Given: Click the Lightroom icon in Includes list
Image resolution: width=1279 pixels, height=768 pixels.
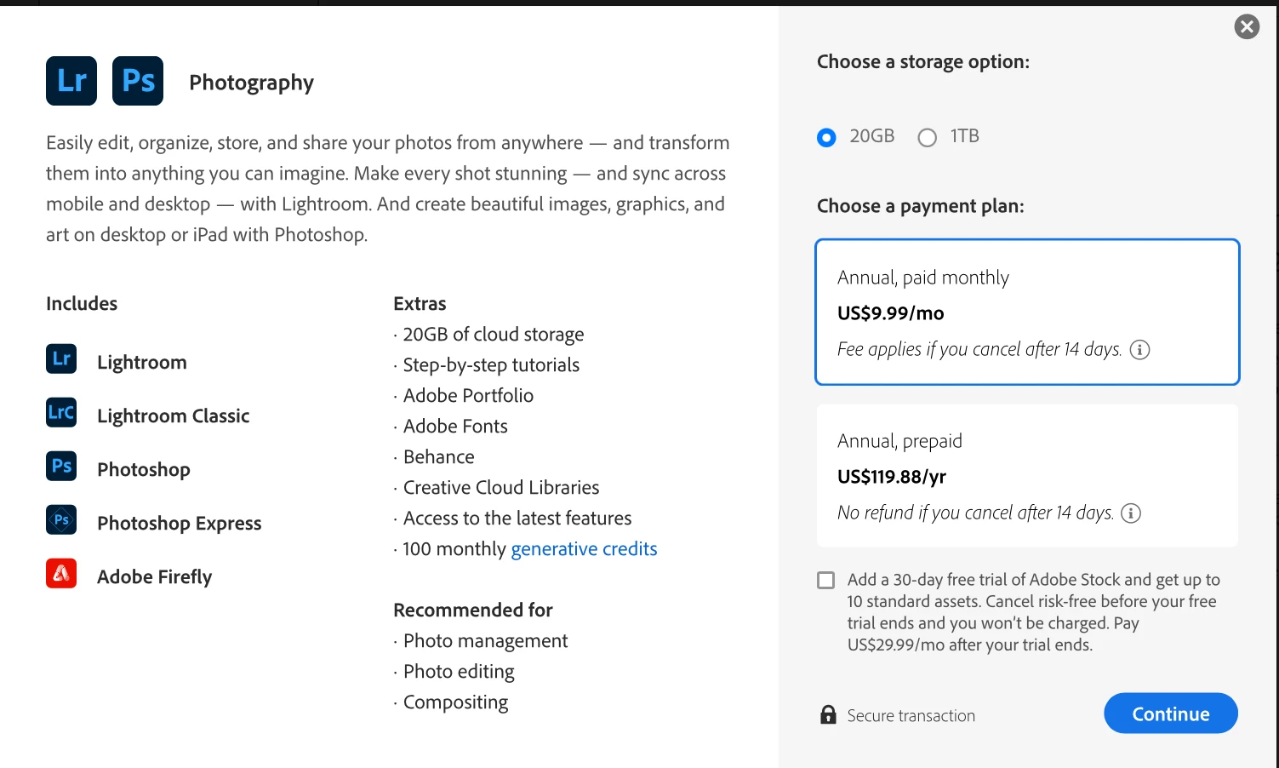Looking at the screenshot, I should click(x=61, y=359).
